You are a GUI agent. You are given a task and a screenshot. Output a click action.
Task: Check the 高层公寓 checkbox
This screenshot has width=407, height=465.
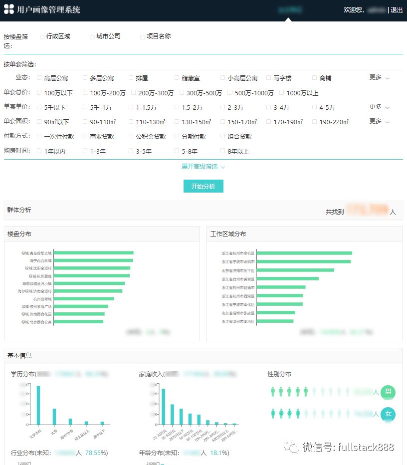click(39, 78)
